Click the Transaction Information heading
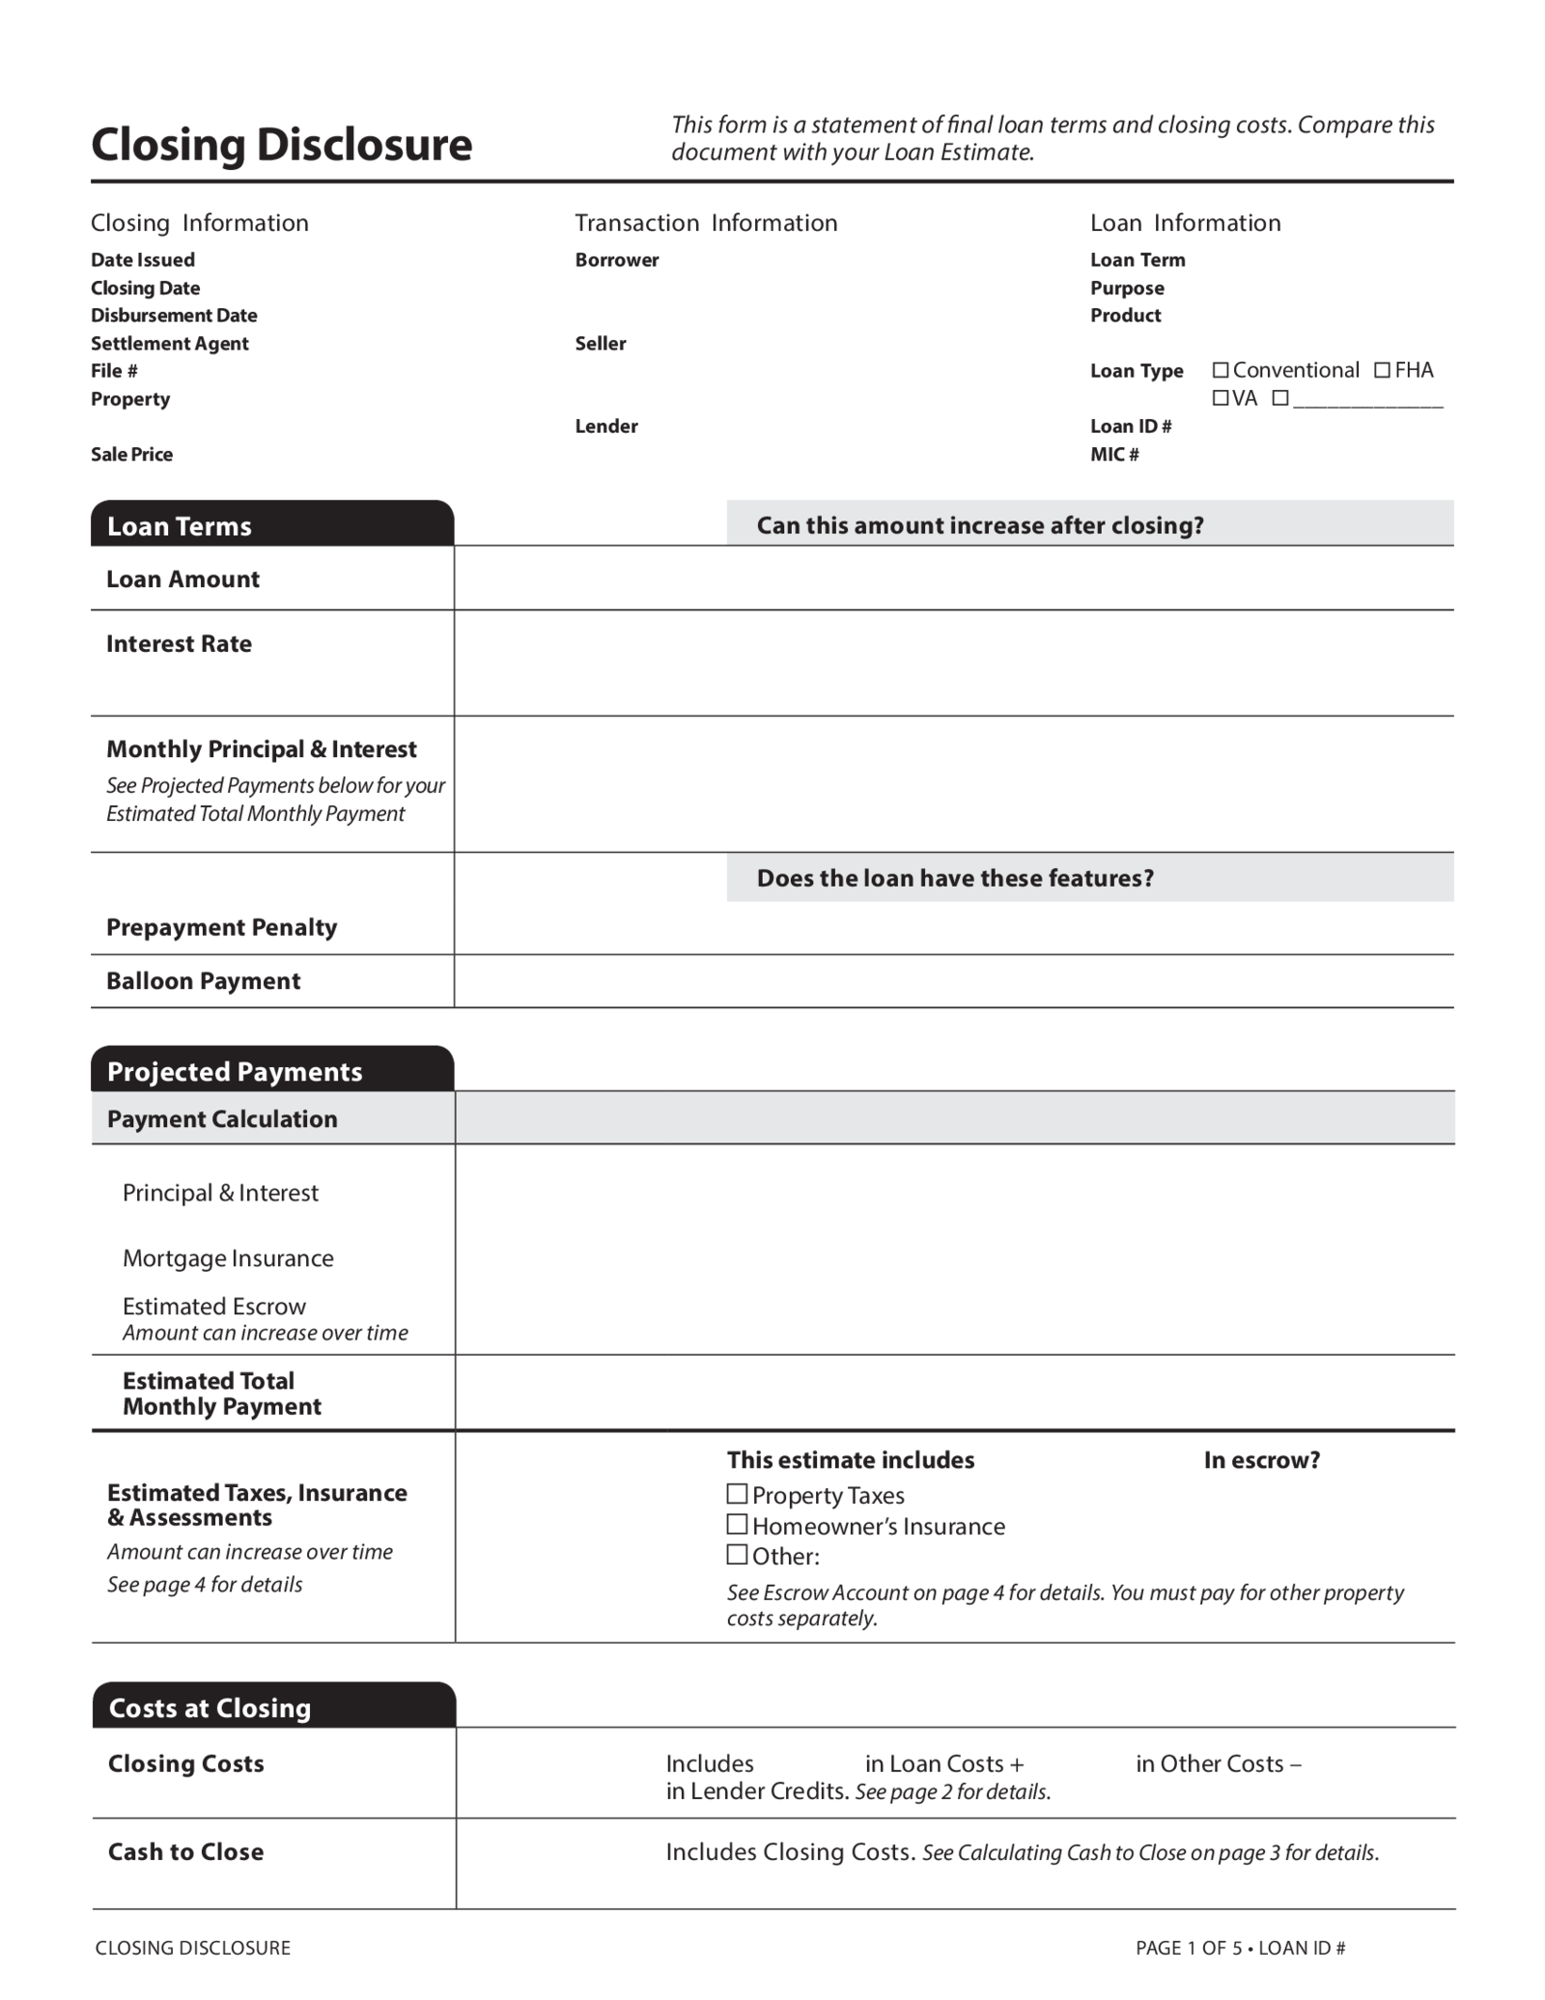Viewport: 1545px width, 2000px height. click(706, 223)
